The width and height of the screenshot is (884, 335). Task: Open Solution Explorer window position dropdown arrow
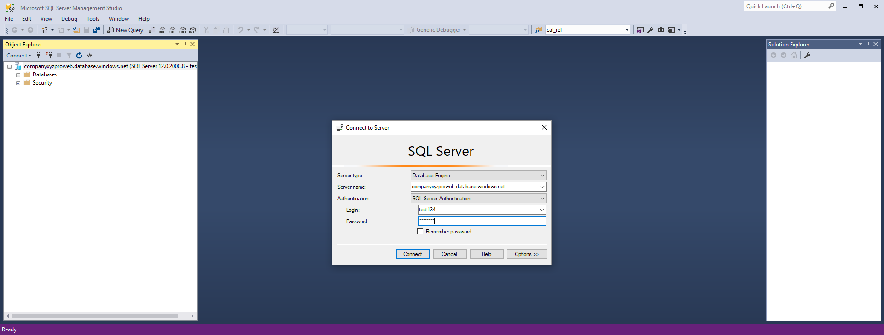[x=861, y=44]
